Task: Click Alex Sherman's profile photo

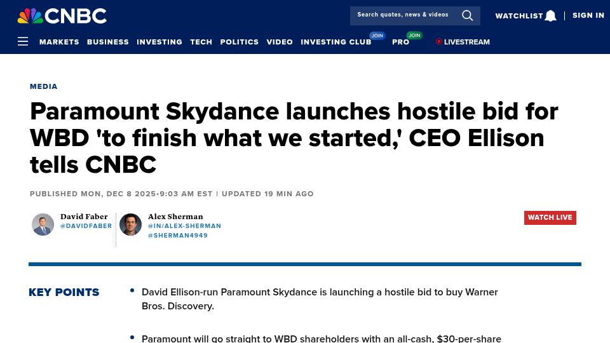Action: point(130,224)
